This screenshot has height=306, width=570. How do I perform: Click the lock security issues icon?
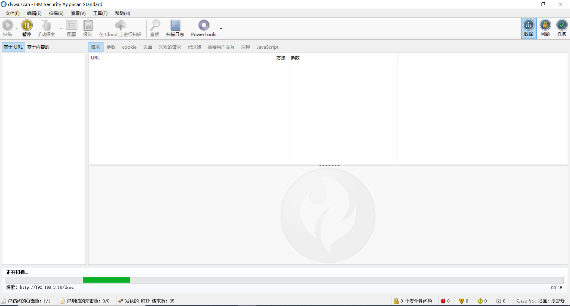(x=396, y=301)
